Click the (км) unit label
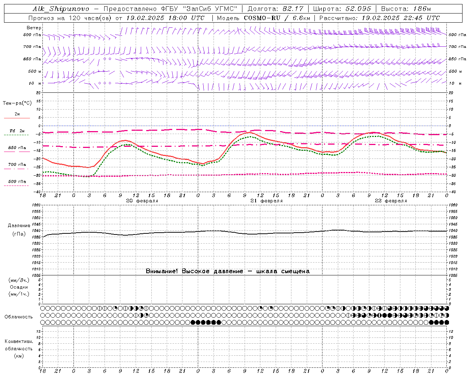The width and height of the screenshot is (468, 374). point(19,355)
